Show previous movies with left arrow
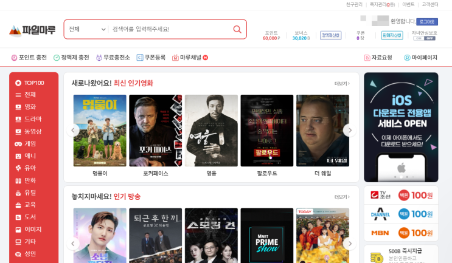The width and height of the screenshot is (452, 263). coord(72,130)
